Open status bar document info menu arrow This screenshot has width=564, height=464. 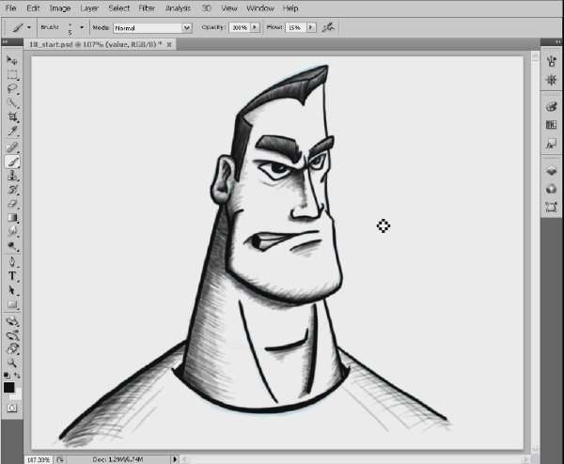(x=175, y=459)
